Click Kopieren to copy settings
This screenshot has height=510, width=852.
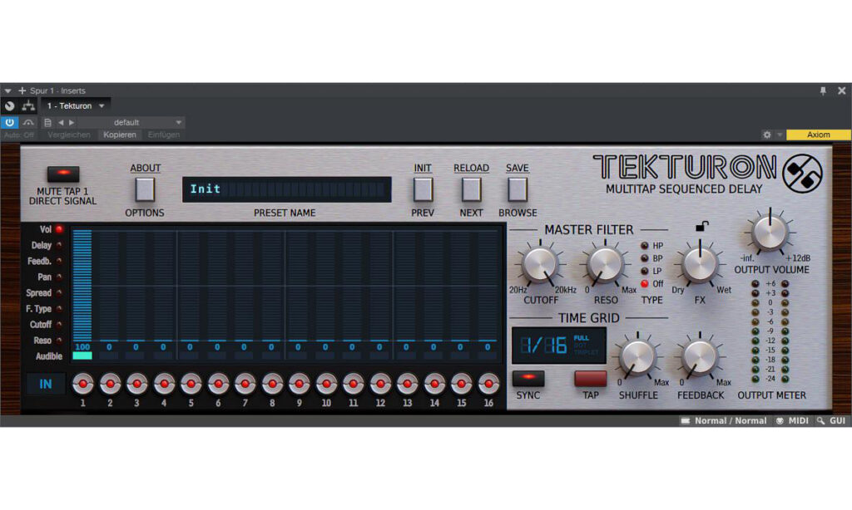pos(120,135)
